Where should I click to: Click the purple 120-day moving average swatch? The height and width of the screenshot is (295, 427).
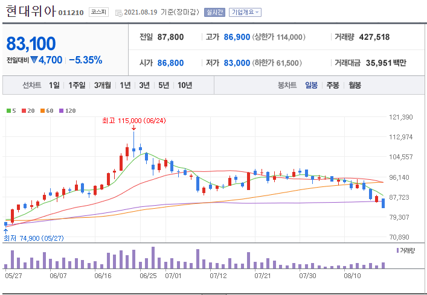click(x=61, y=110)
